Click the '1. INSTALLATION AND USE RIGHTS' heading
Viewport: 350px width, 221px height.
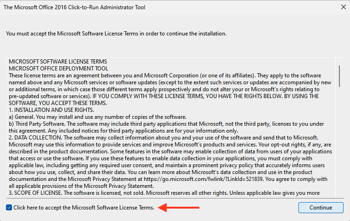tap(51, 110)
